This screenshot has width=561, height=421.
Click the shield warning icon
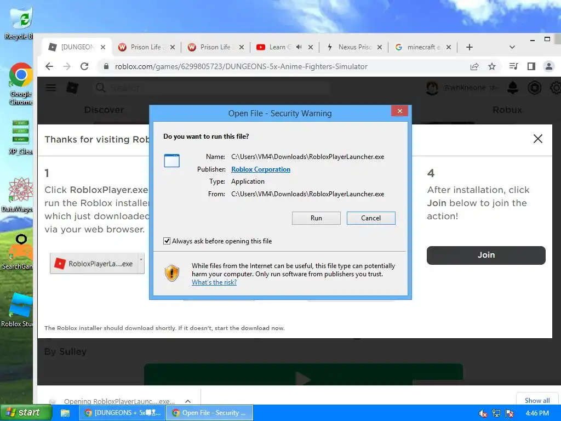171,273
